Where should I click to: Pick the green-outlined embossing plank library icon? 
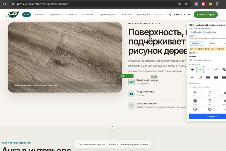click(x=200, y=69)
